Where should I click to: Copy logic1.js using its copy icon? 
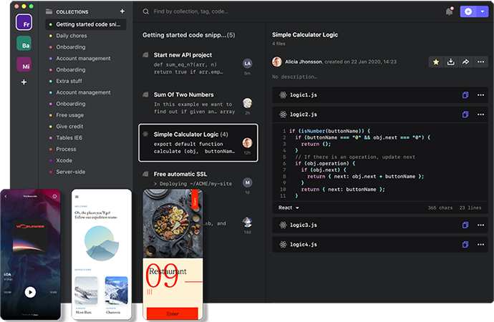465,95
